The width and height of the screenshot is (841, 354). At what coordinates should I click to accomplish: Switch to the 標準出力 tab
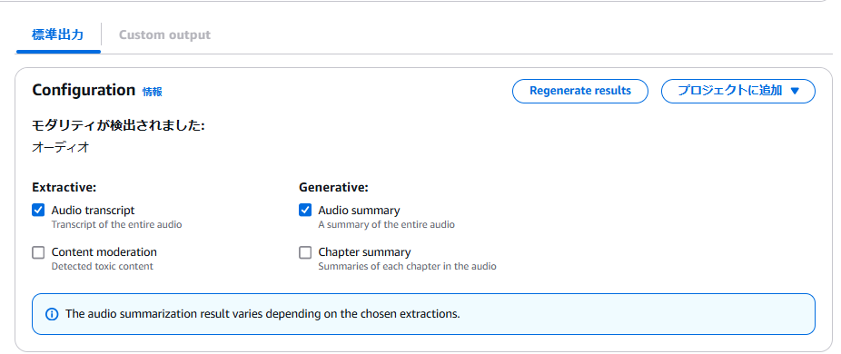pyautogui.click(x=58, y=35)
